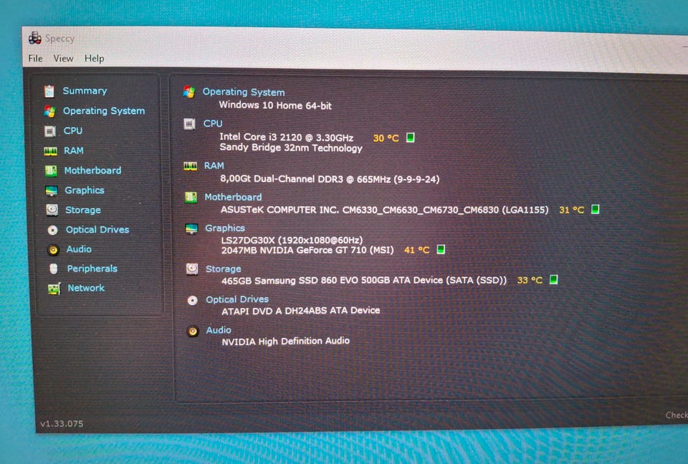Click the Windows flag icon in summary pane
The width and height of the screenshot is (688, 464).
[189, 92]
